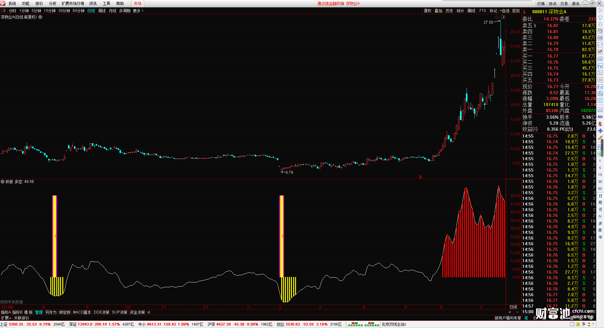Select 60-minute period in right sidebar
Viewport: 604px width, 328px height.
click(600, 189)
